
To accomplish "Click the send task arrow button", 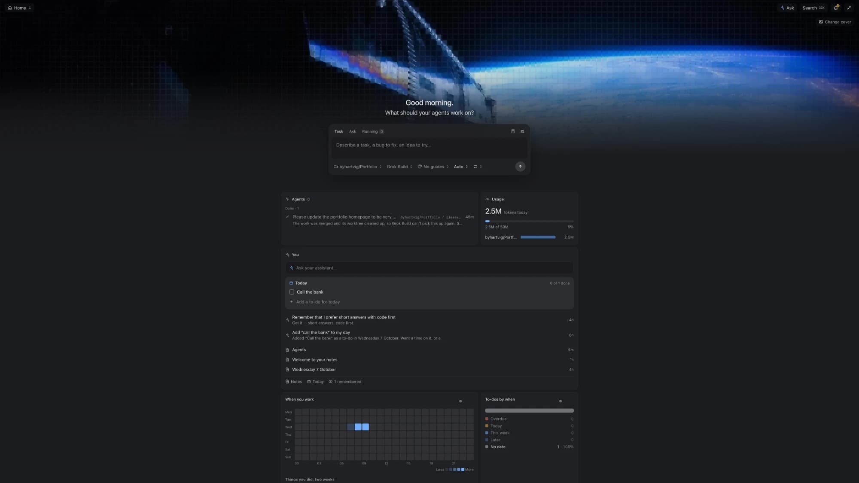I will click(520, 167).
